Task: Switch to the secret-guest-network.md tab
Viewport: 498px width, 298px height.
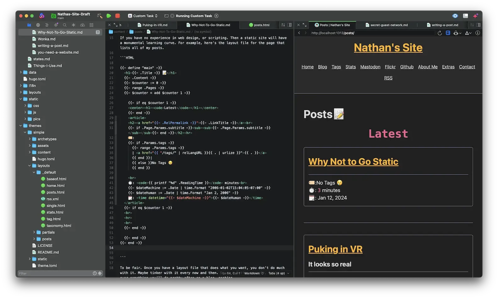Action: [386, 25]
